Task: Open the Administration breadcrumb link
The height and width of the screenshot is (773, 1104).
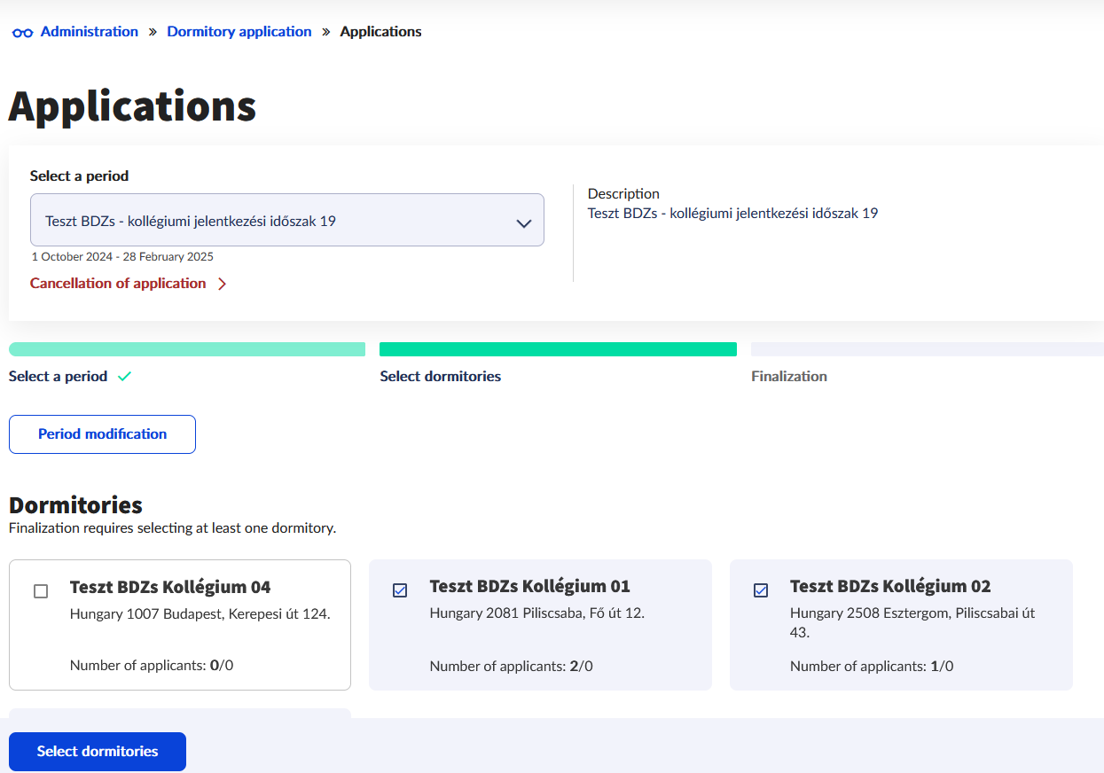Action: (90, 32)
